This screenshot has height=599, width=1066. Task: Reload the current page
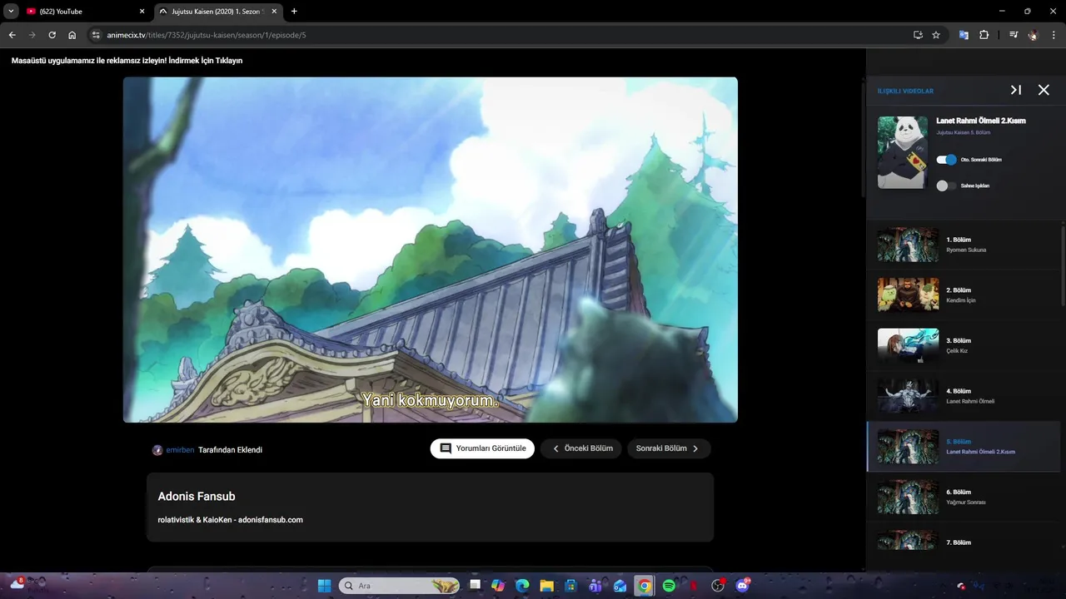point(52,35)
